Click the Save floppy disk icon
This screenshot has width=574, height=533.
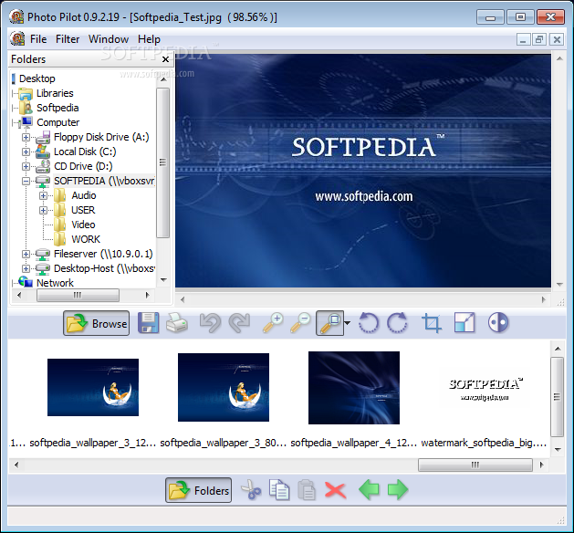pos(148,323)
